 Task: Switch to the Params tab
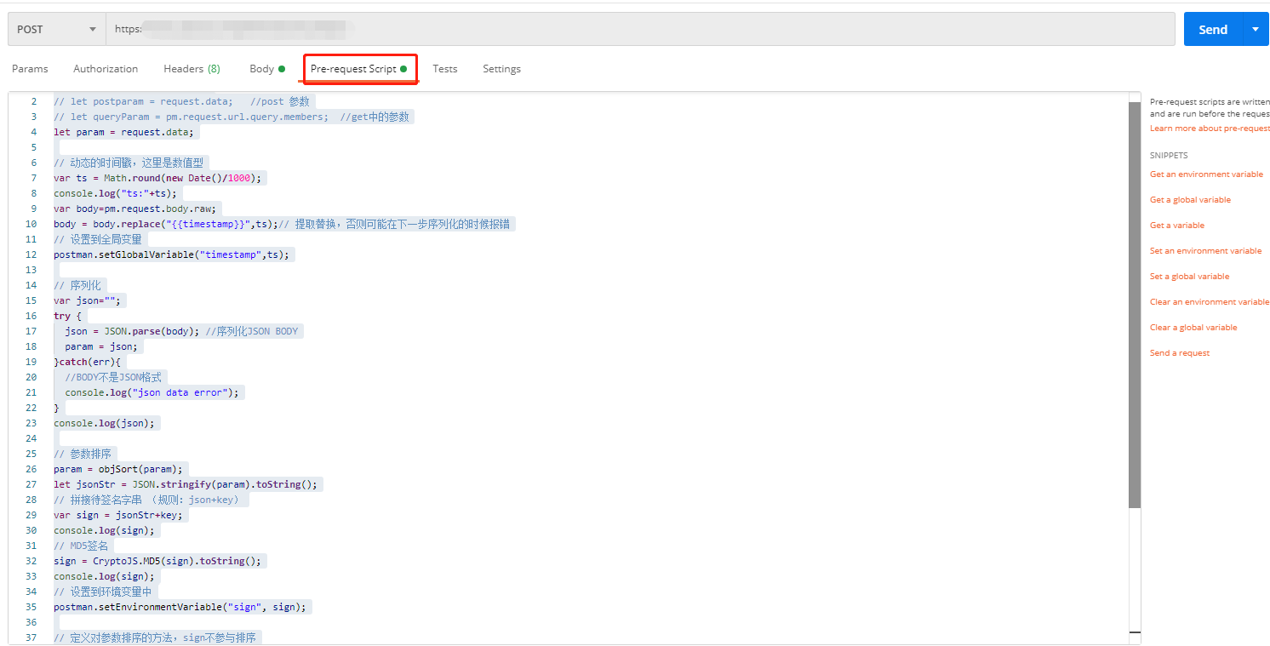point(30,69)
